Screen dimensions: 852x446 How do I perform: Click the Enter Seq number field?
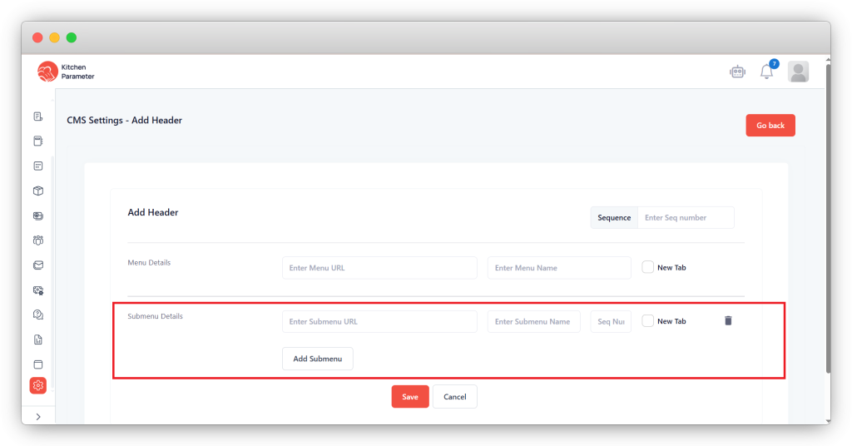[686, 218]
